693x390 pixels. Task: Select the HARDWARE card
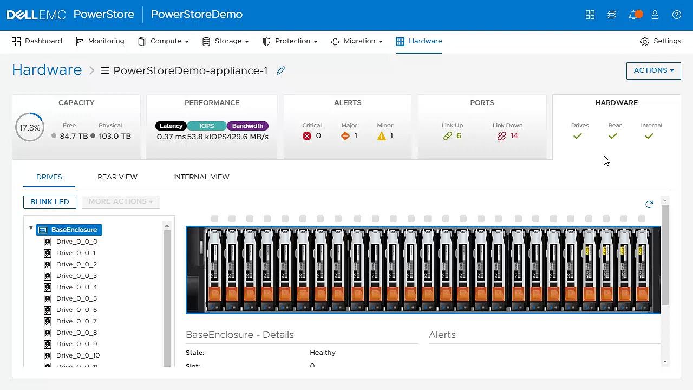[617, 127]
